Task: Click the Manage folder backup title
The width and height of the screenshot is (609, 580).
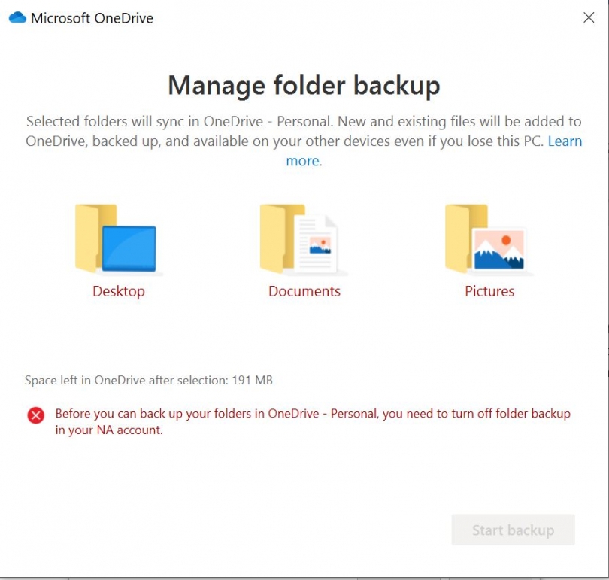Action: click(304, 86)
